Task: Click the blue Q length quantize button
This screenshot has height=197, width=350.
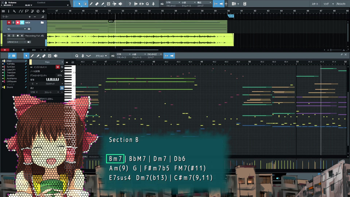Action: pos(62,88)
